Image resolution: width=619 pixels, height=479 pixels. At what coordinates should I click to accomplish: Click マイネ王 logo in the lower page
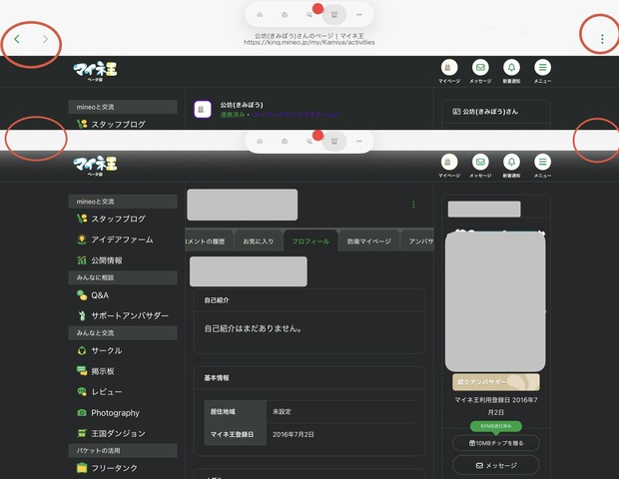click(95, 166)
